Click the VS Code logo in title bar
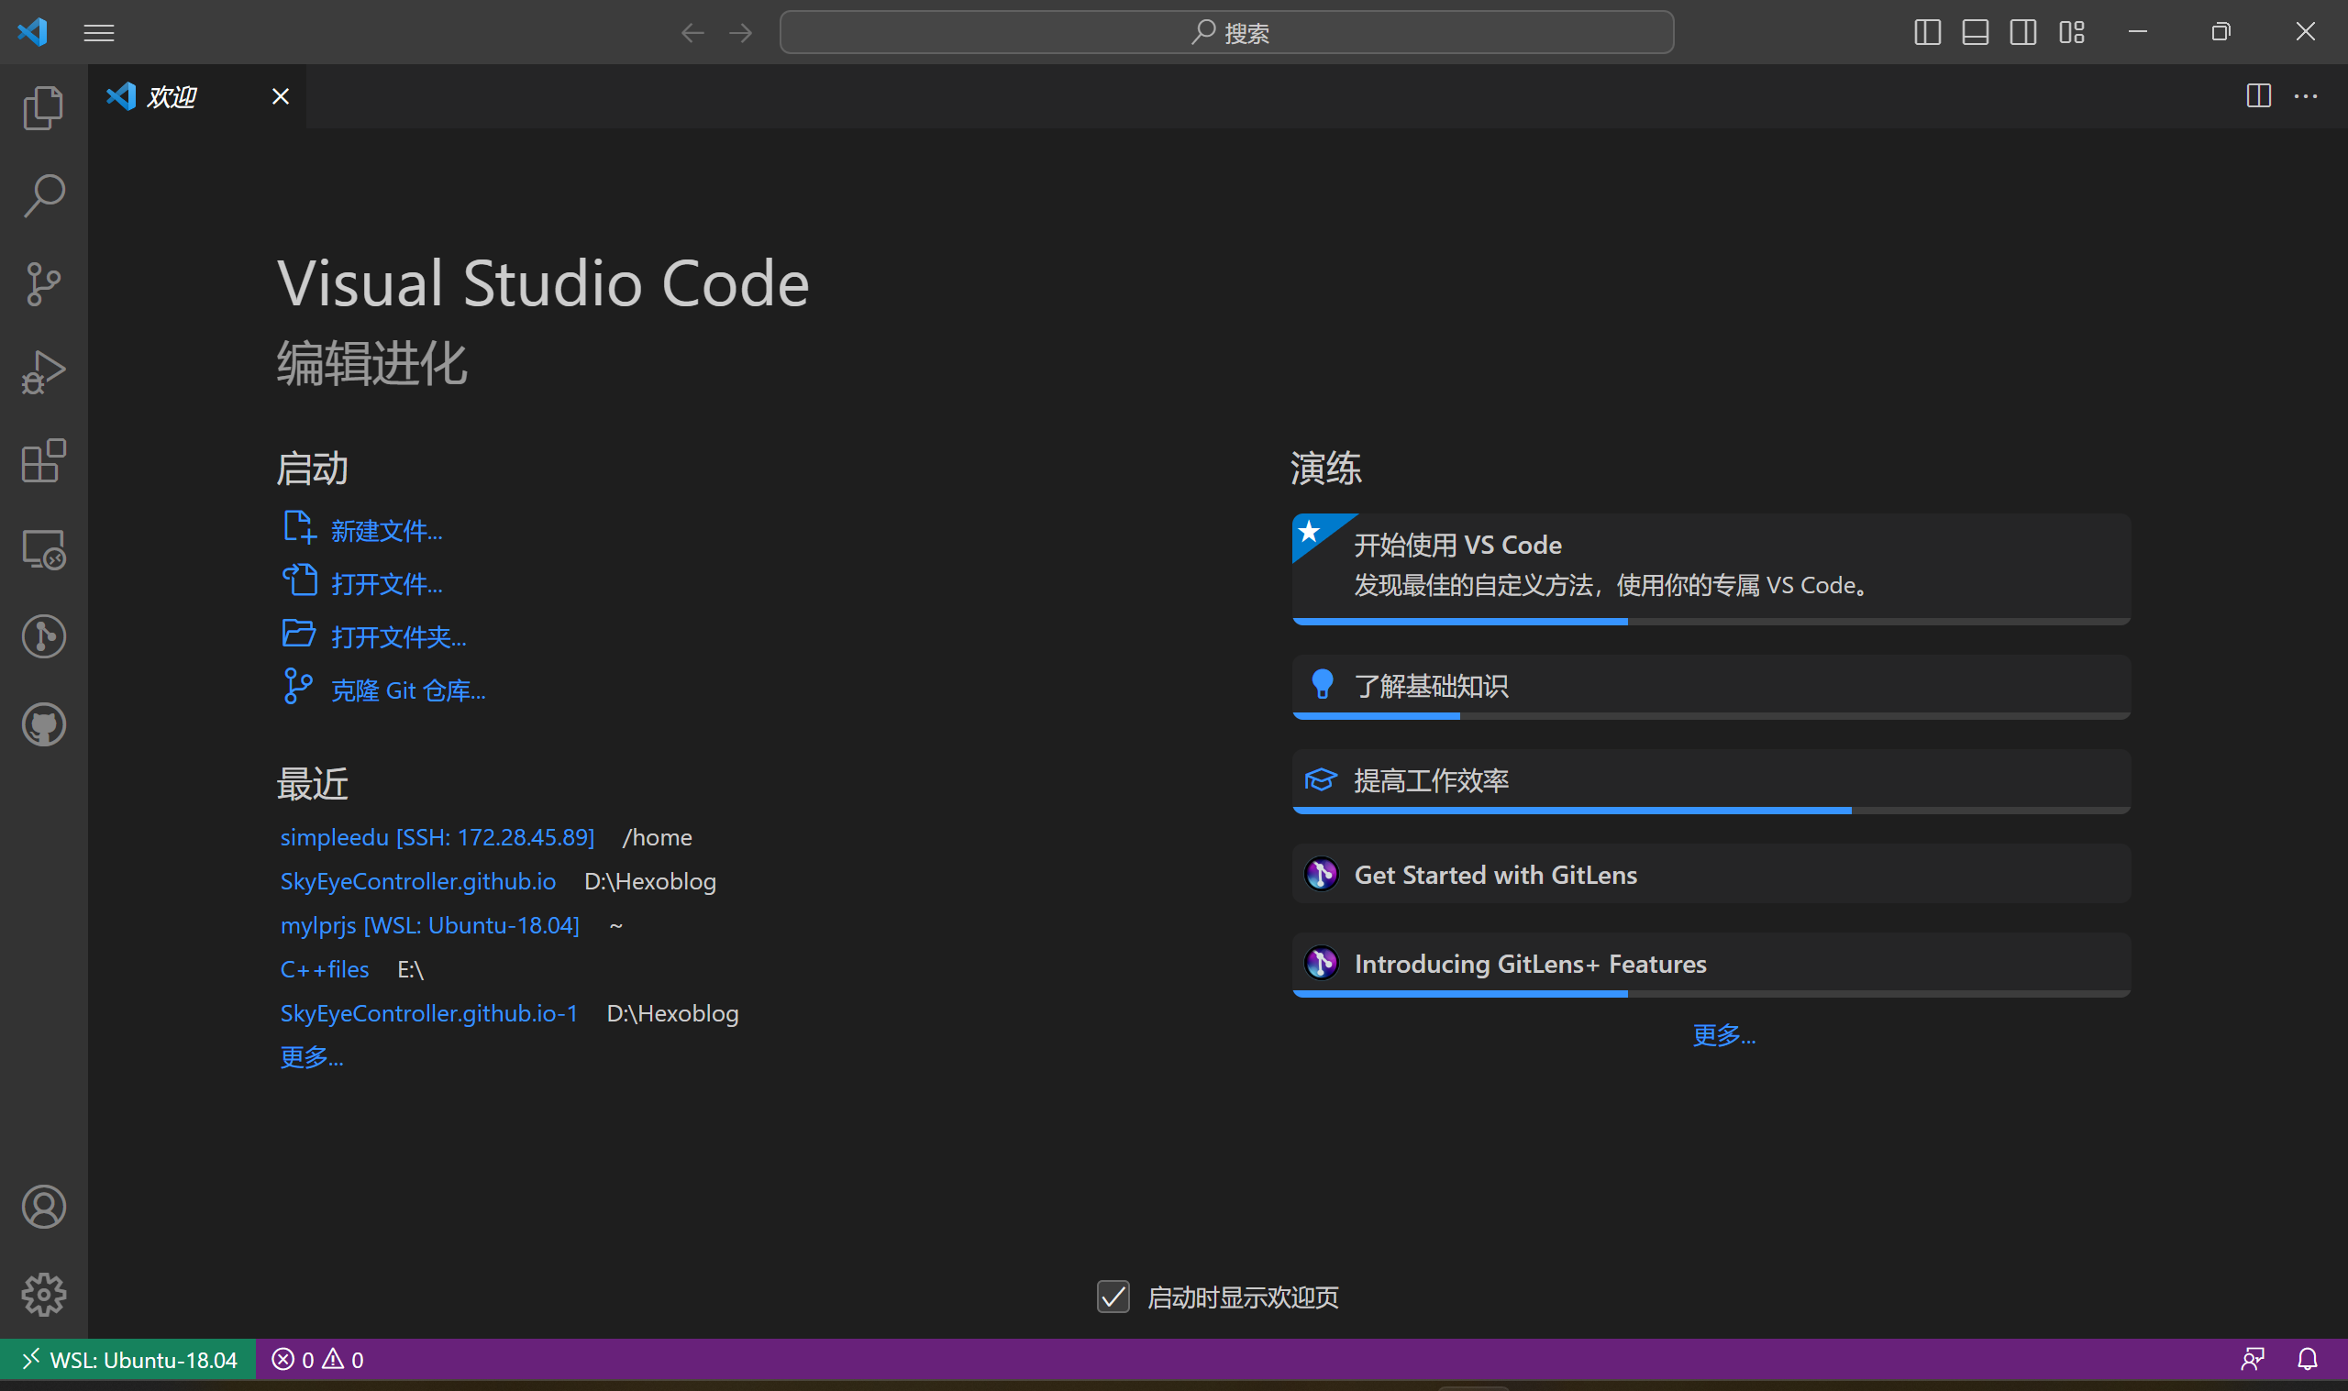Image resolution: width=2348 pixels, height=1391 pixels. (x=32, y=32)
